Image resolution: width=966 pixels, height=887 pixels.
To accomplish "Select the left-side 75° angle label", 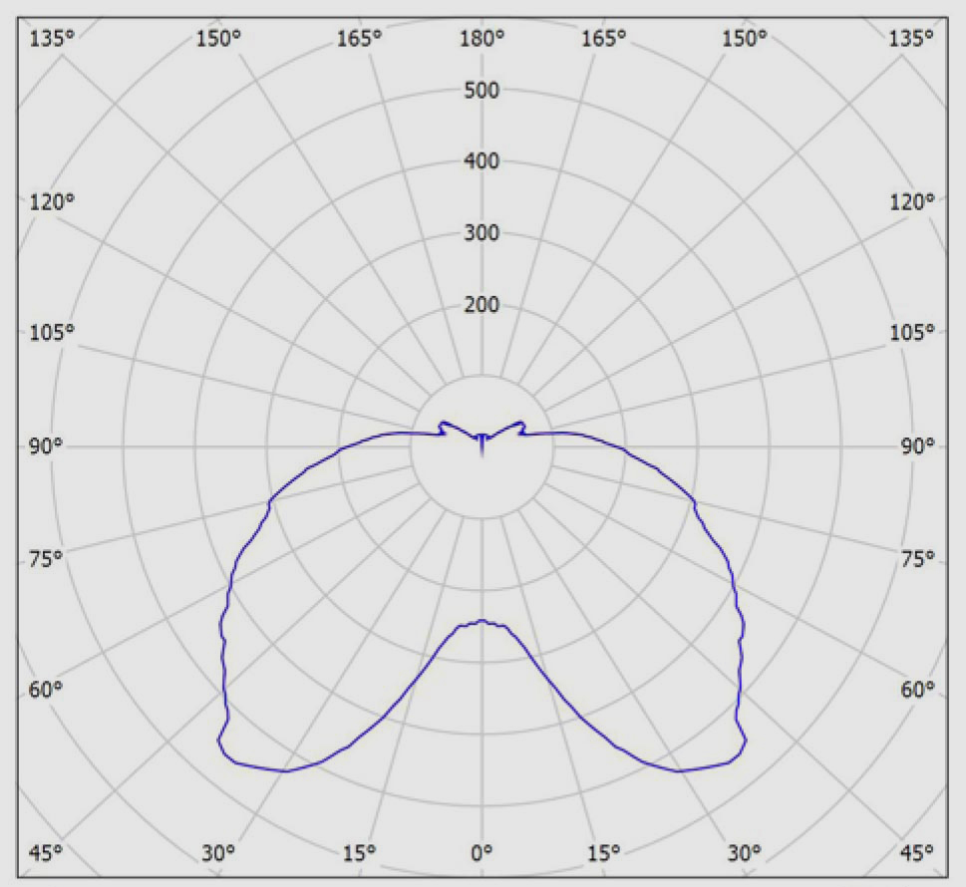I will [x=46, y=559].
